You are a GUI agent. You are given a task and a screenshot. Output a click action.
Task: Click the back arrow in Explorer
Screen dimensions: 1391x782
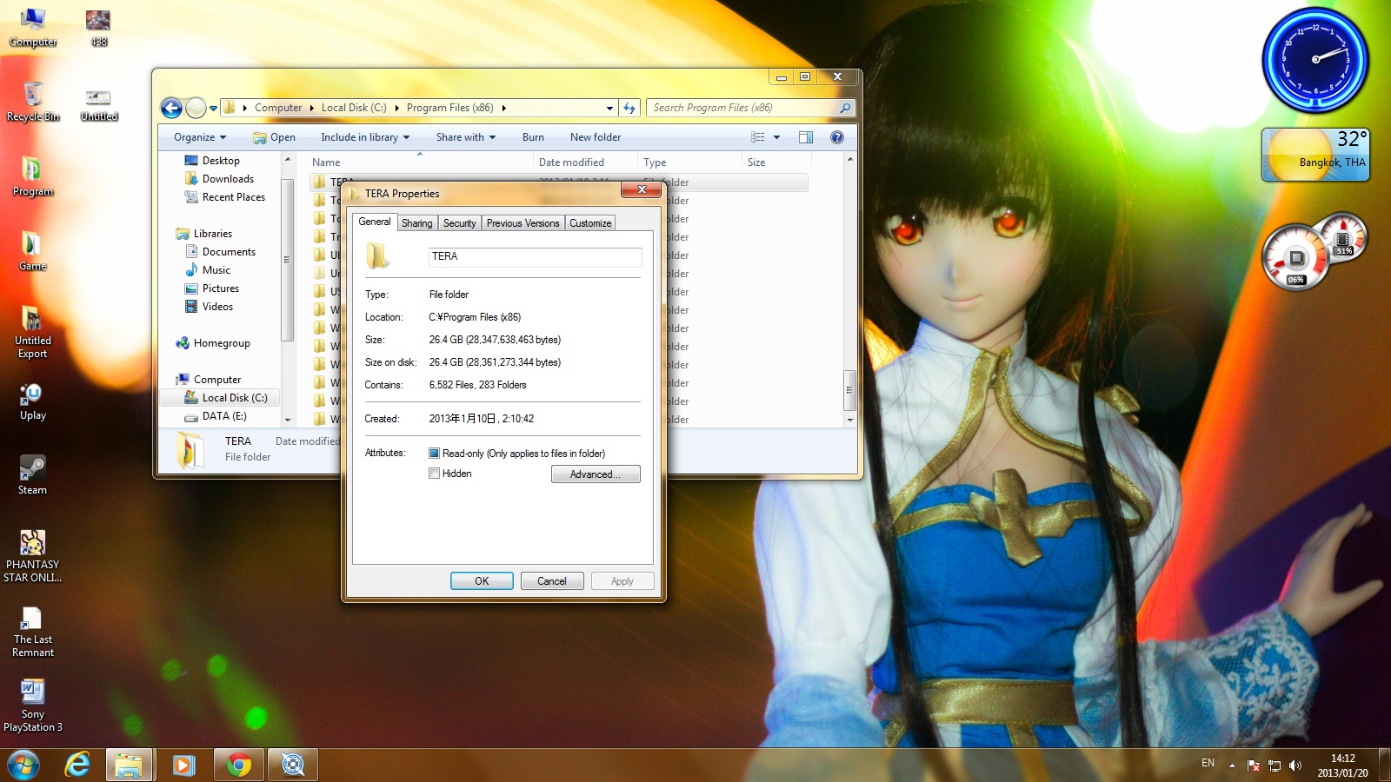tap(171, 108)
